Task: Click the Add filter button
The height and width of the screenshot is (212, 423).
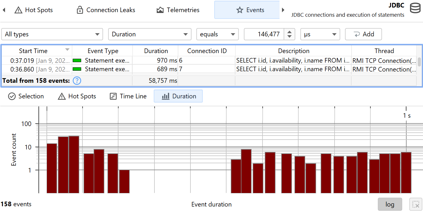Action: [363, 34]
